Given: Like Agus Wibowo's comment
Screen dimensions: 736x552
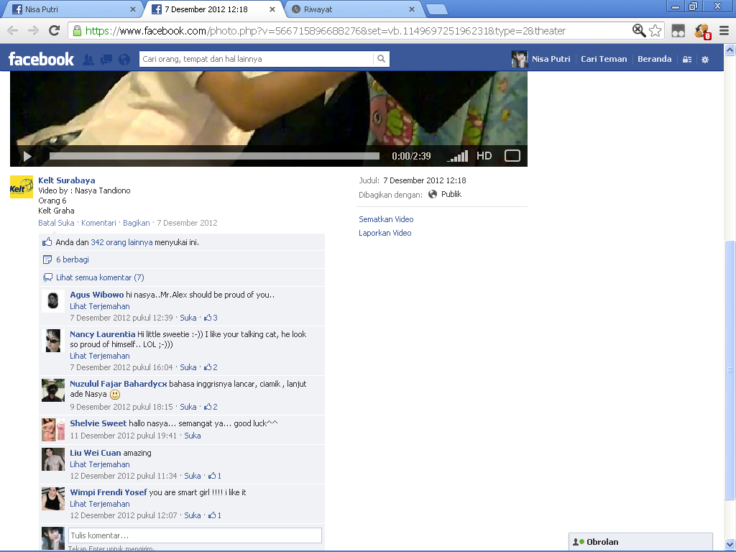Looking at the screenshot, I should coord(188,318).
